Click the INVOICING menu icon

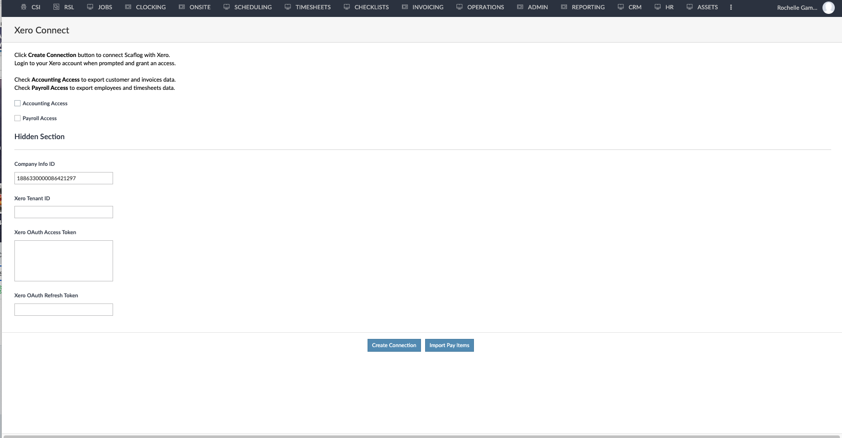coord(405,7)
